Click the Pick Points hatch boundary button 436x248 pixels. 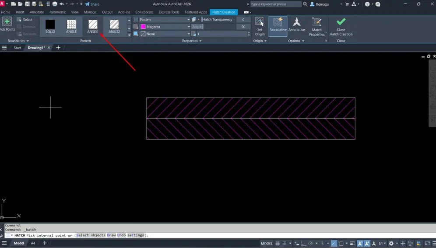(7, 24)
